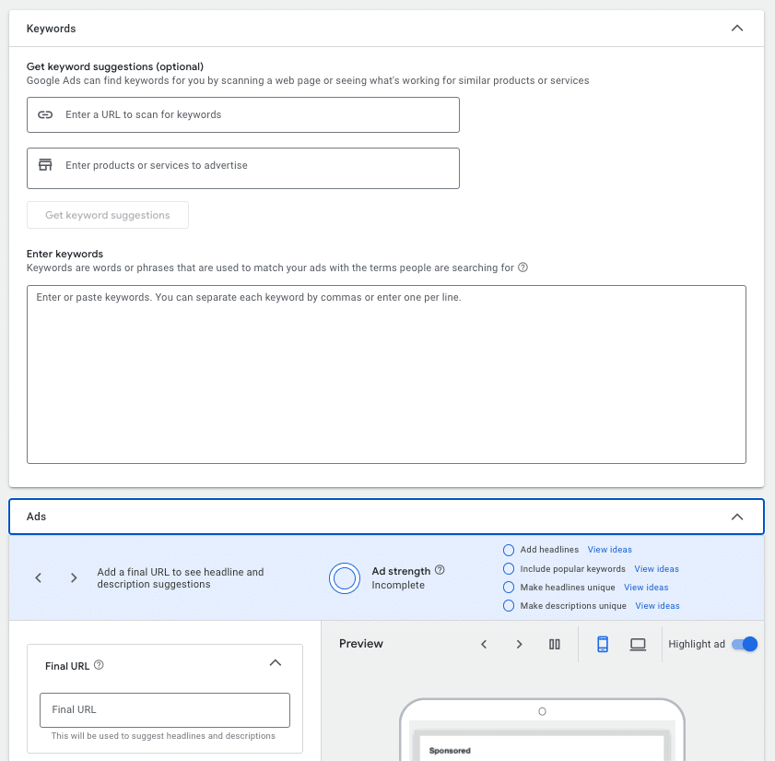Select mobile device preview
The width and height of the screenshot is (775, 761).
coord(603,644)
